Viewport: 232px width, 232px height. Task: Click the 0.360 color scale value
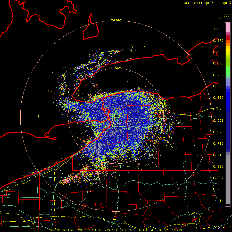click(x=218, y=167)
